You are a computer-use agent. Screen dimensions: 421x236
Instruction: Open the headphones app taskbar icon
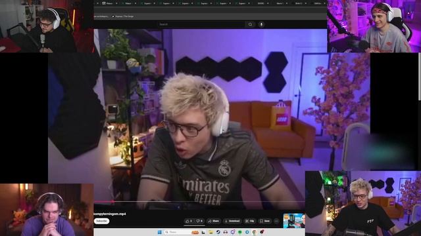click(x=226, y=232)
